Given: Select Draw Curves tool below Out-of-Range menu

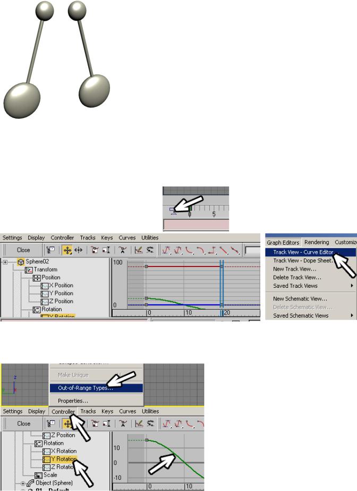Looking at the screenshot, I should pos(139,423).
